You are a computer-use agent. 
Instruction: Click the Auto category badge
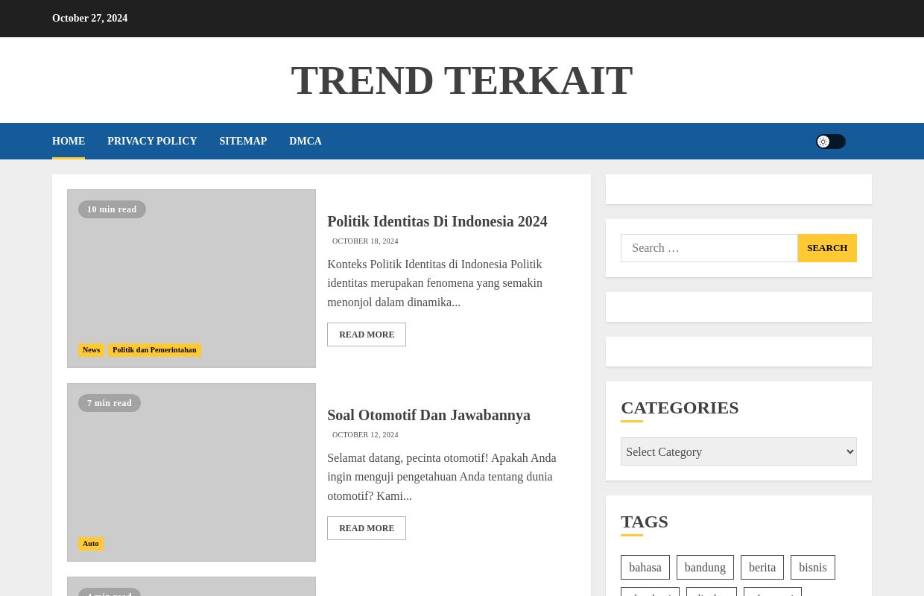tap(90, 544)
